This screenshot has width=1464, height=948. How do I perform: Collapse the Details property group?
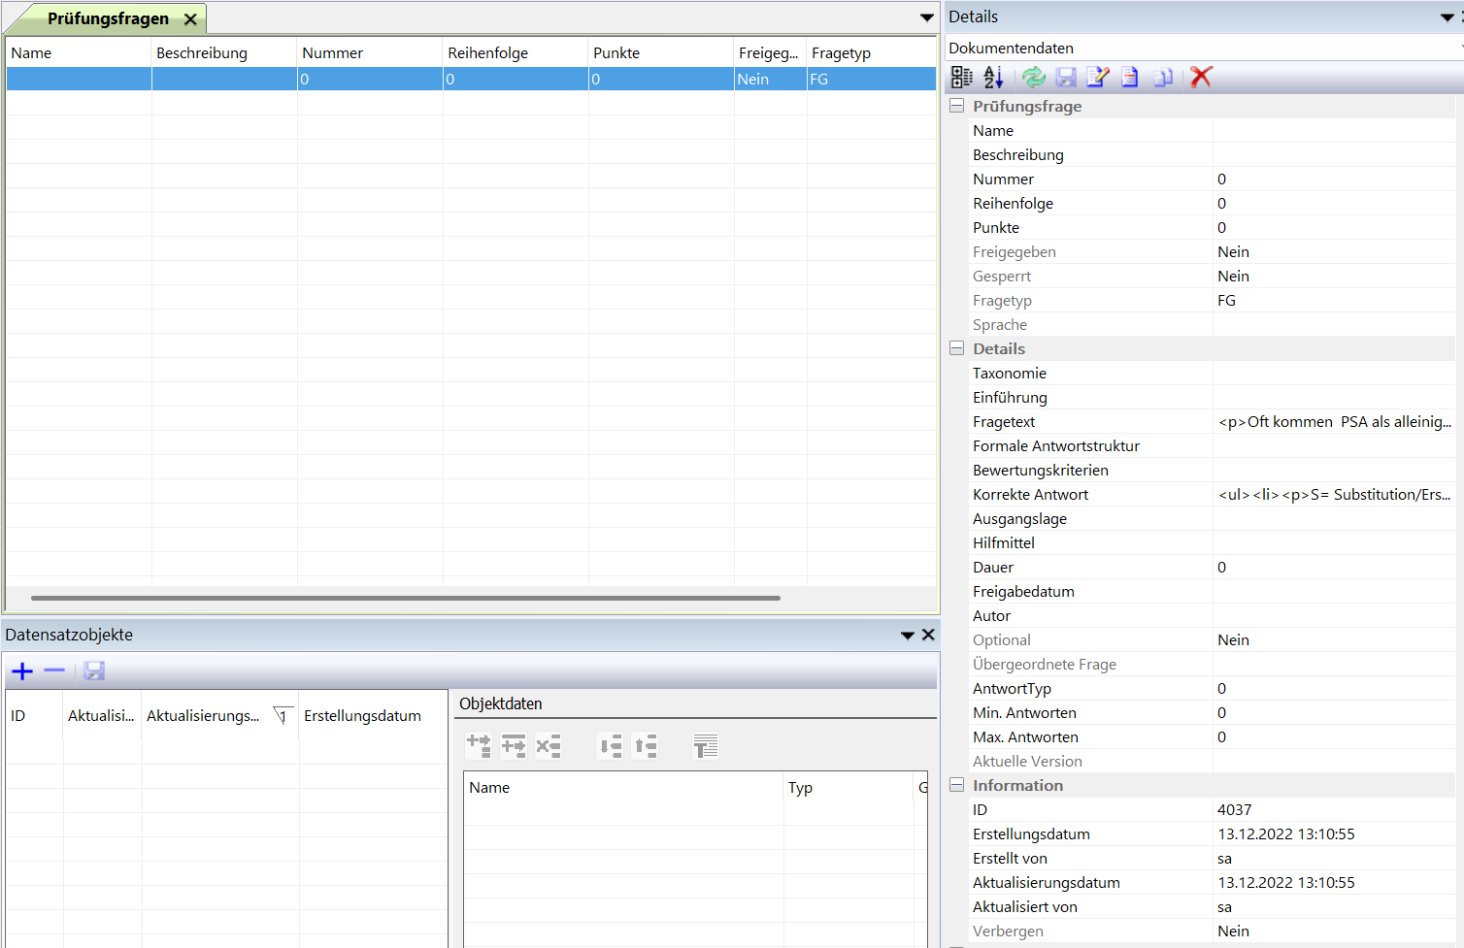point(956,348)
